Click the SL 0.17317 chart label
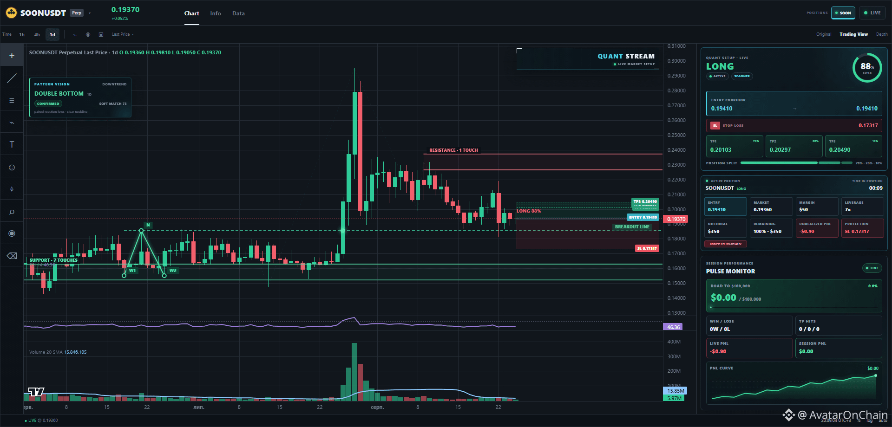892x427 pixels. 647,248
